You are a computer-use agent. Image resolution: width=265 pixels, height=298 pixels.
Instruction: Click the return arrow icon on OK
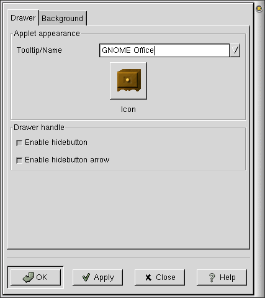click(x=28, y=277)
